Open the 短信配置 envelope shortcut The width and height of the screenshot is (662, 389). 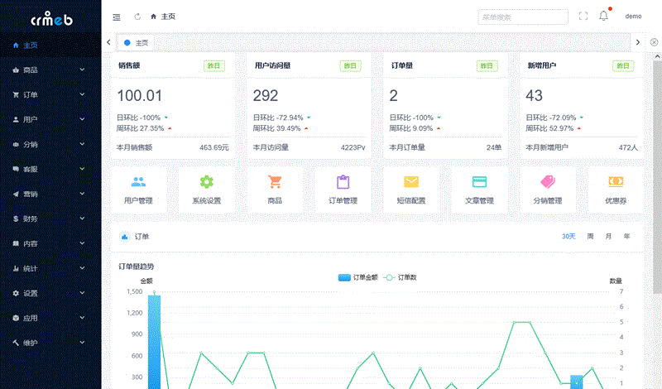point(411,183)
